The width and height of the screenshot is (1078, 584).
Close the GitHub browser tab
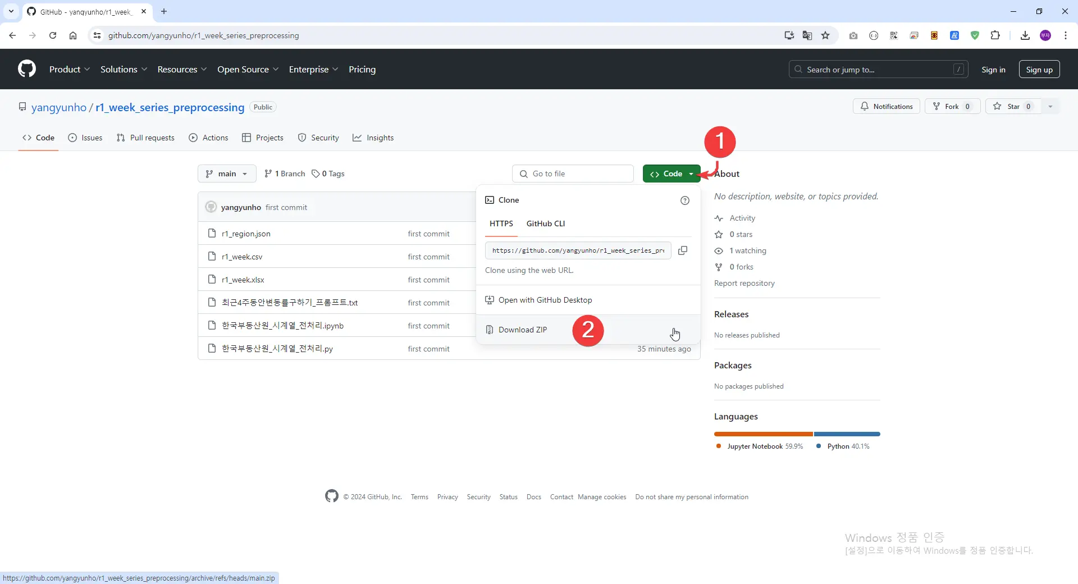144,11
